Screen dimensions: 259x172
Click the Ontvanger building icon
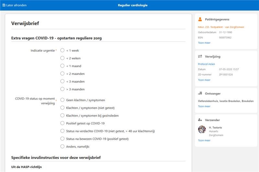(200, 93)
